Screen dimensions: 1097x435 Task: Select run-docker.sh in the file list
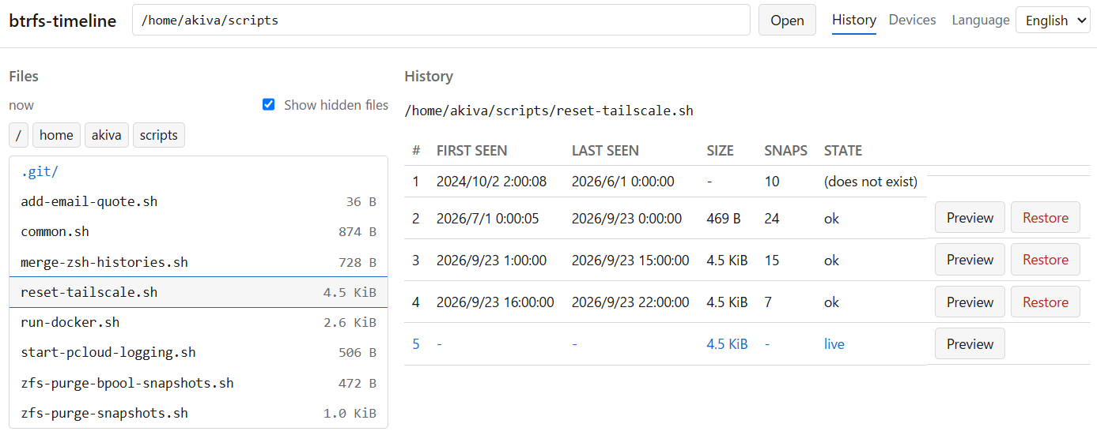[x=199, y=322]
